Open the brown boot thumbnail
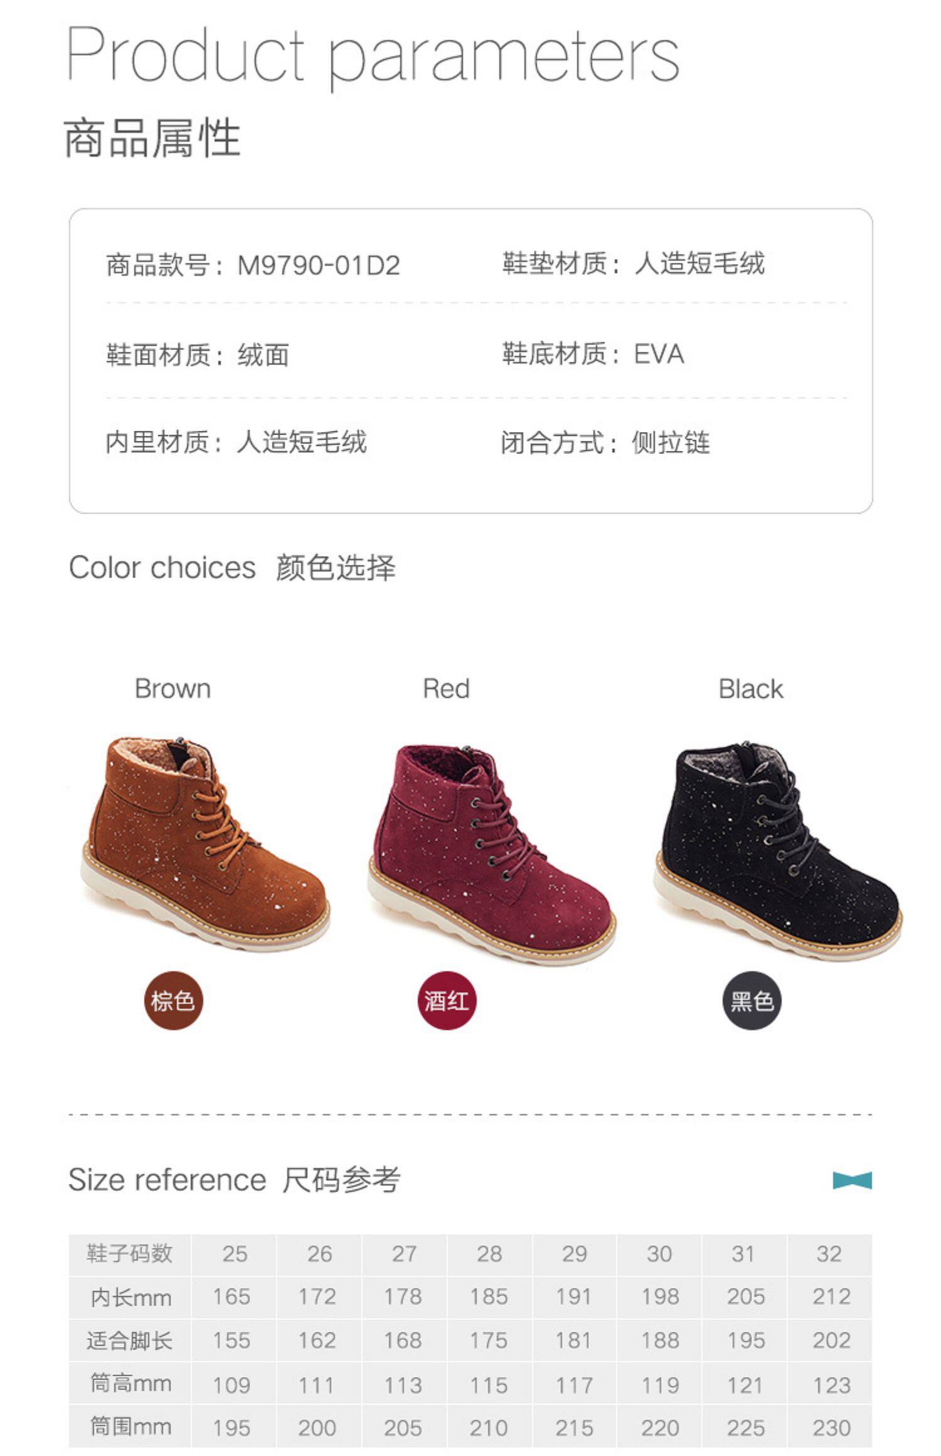 pos(205,843)
